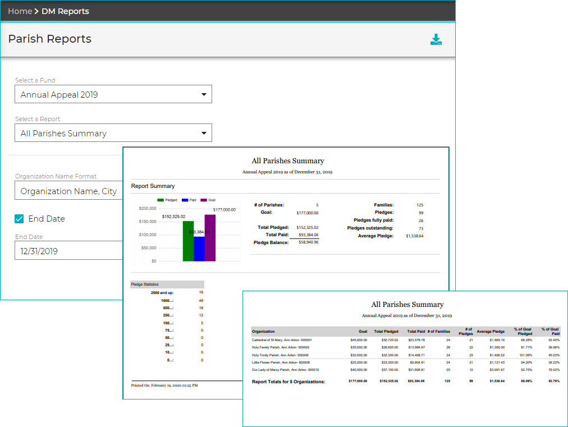
Task: Click the Parish Reports heading
Action: click(x=49, y=39)
